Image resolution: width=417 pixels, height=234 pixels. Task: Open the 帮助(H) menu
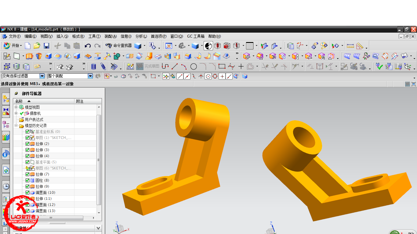pos(214,36)
